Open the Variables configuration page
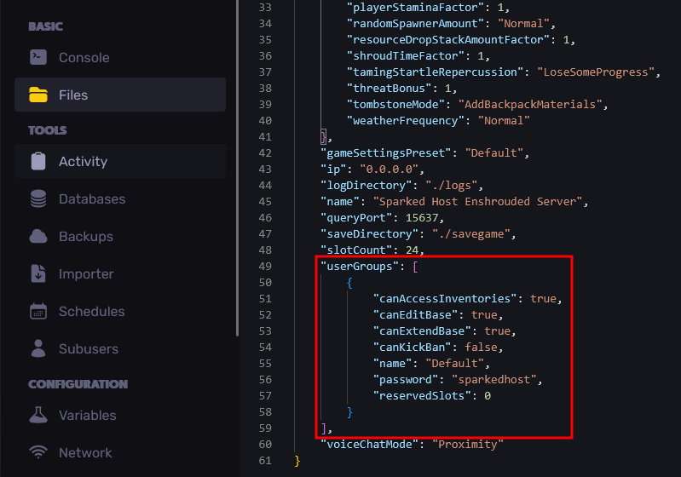681x477 pixels. (120, 415)
